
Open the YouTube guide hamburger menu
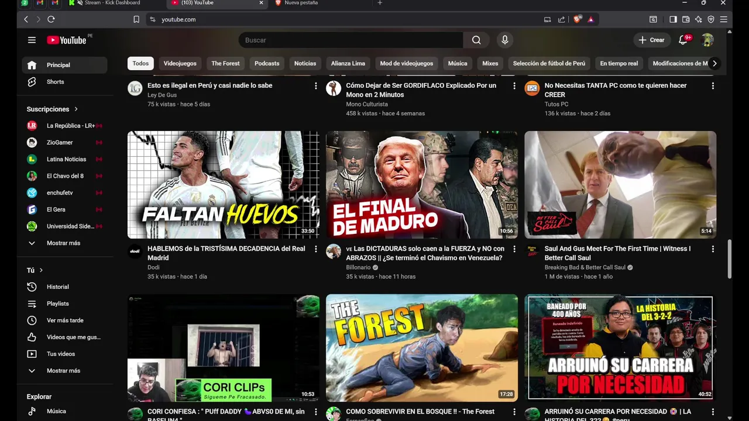pyautogui.click(x=32, y=40)
